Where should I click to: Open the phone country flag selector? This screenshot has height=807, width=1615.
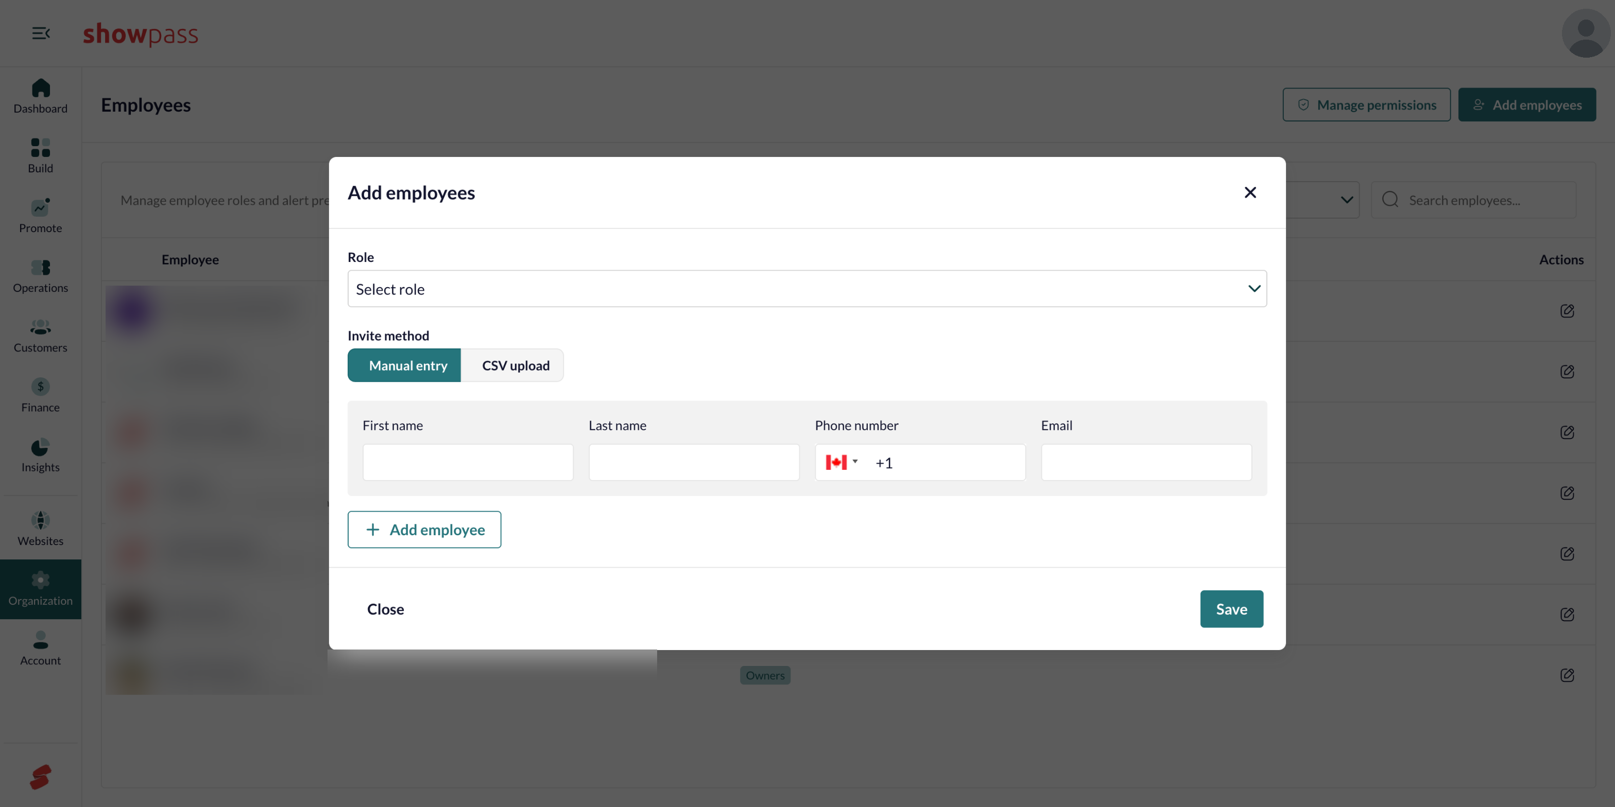(x=841, y=462)
